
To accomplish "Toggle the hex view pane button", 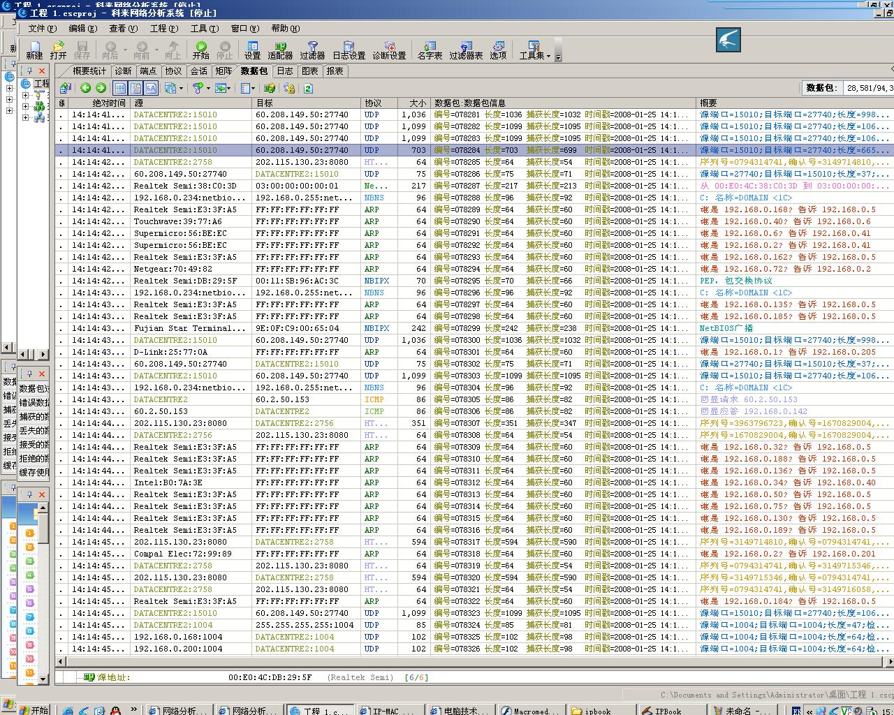I will 151,88.
